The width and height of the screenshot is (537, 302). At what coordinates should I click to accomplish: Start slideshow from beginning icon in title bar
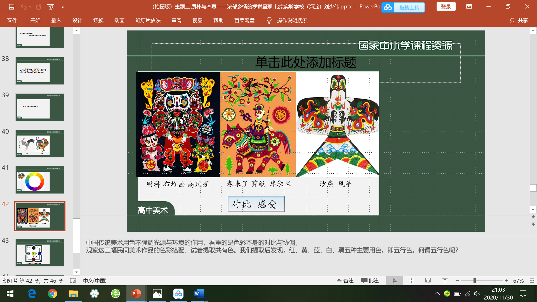[51, 7]
